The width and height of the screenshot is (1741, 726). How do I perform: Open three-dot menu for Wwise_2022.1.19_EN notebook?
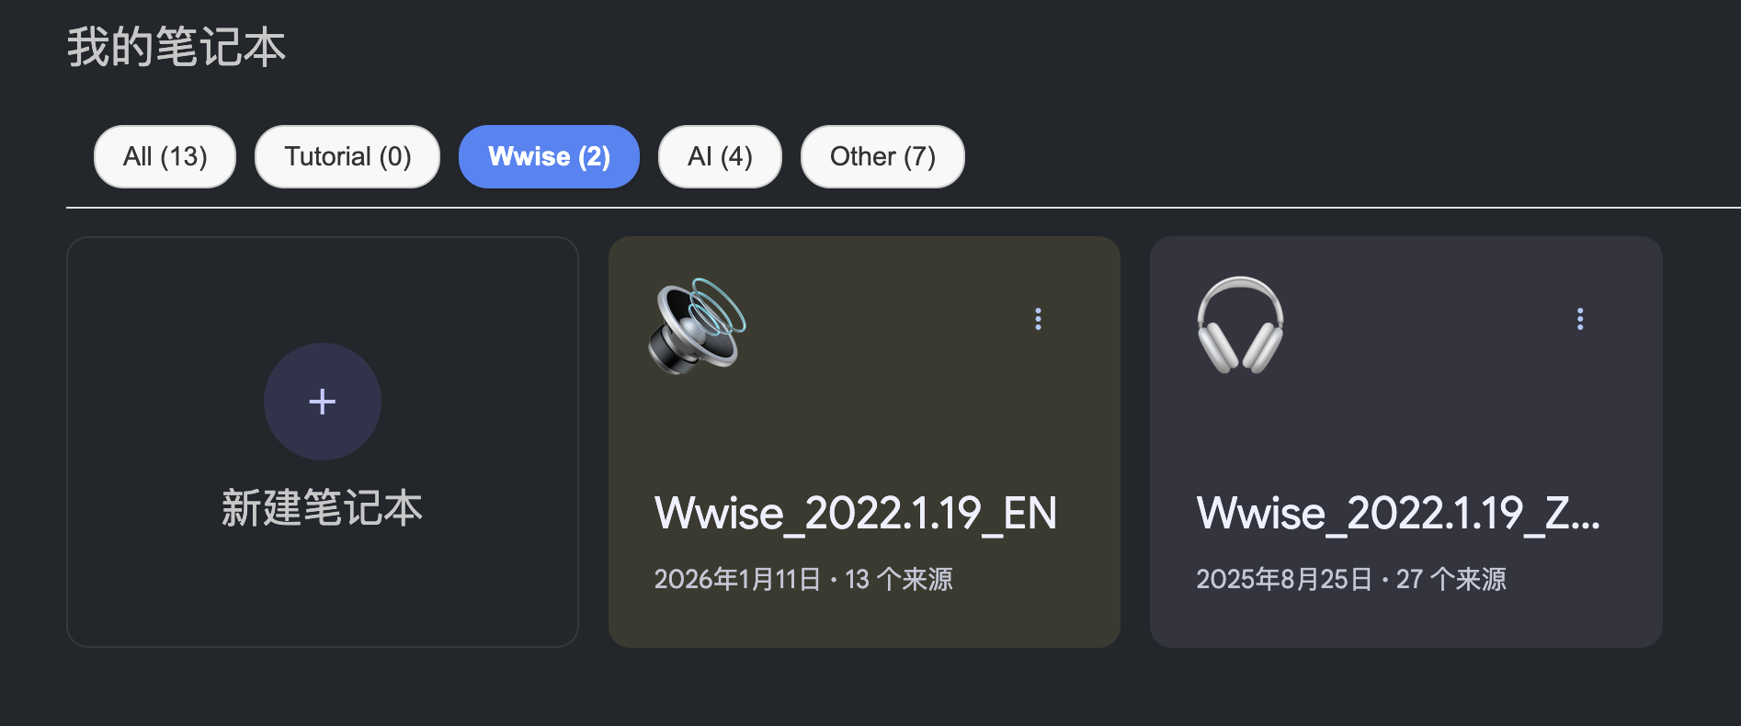click(x=1038, y=319)
